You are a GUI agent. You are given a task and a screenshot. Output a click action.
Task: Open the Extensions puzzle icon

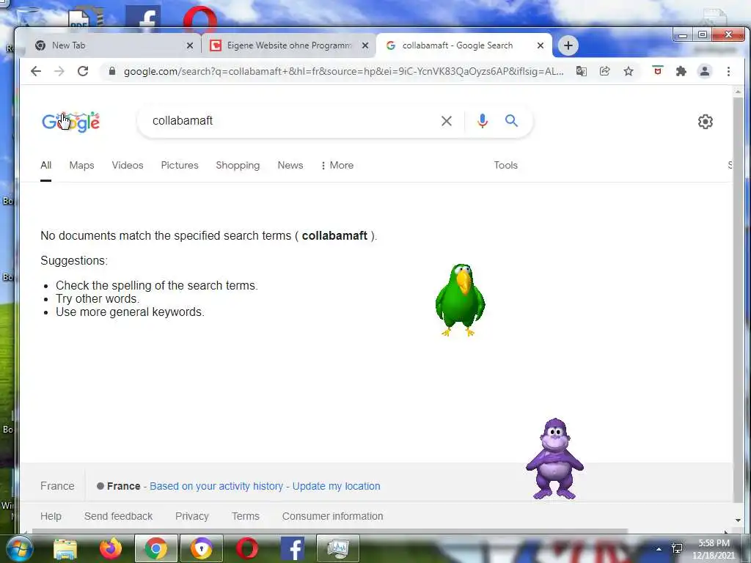pyautogui.click(x=681, y=71)
